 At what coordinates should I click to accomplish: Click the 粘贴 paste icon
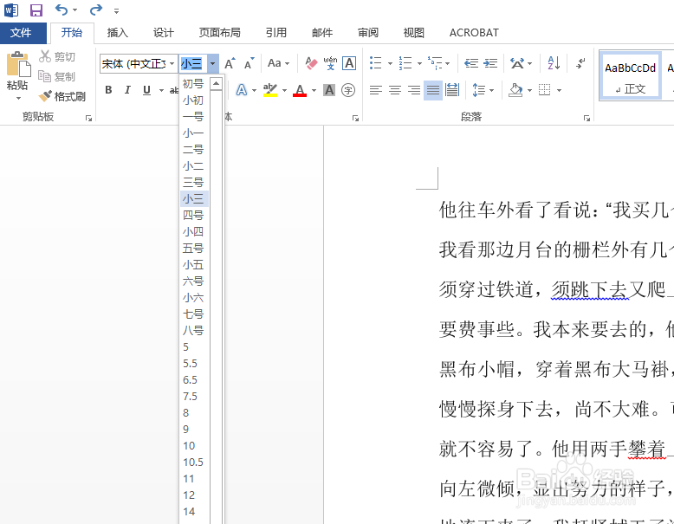tap(17, 64)
